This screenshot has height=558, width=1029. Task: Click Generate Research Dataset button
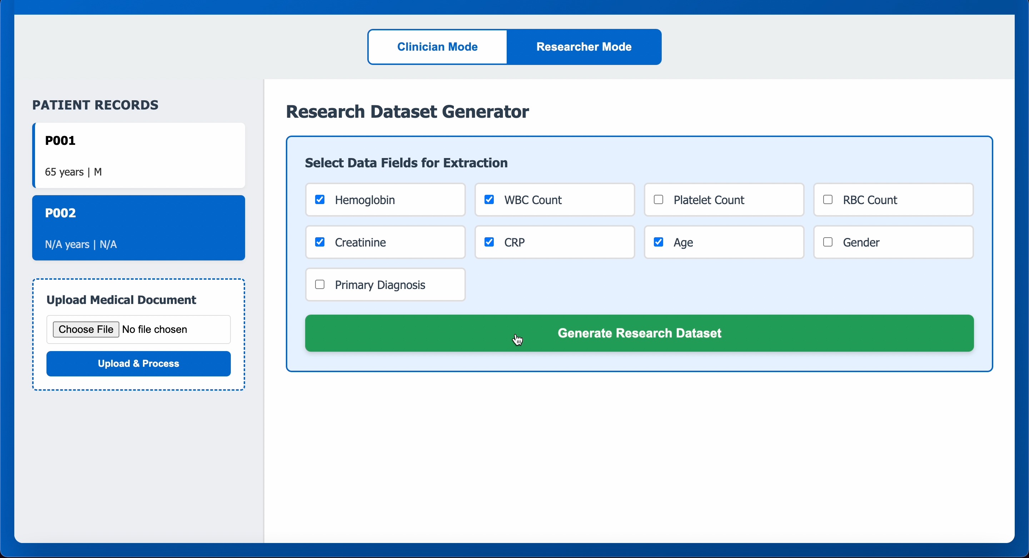[639, 333]
